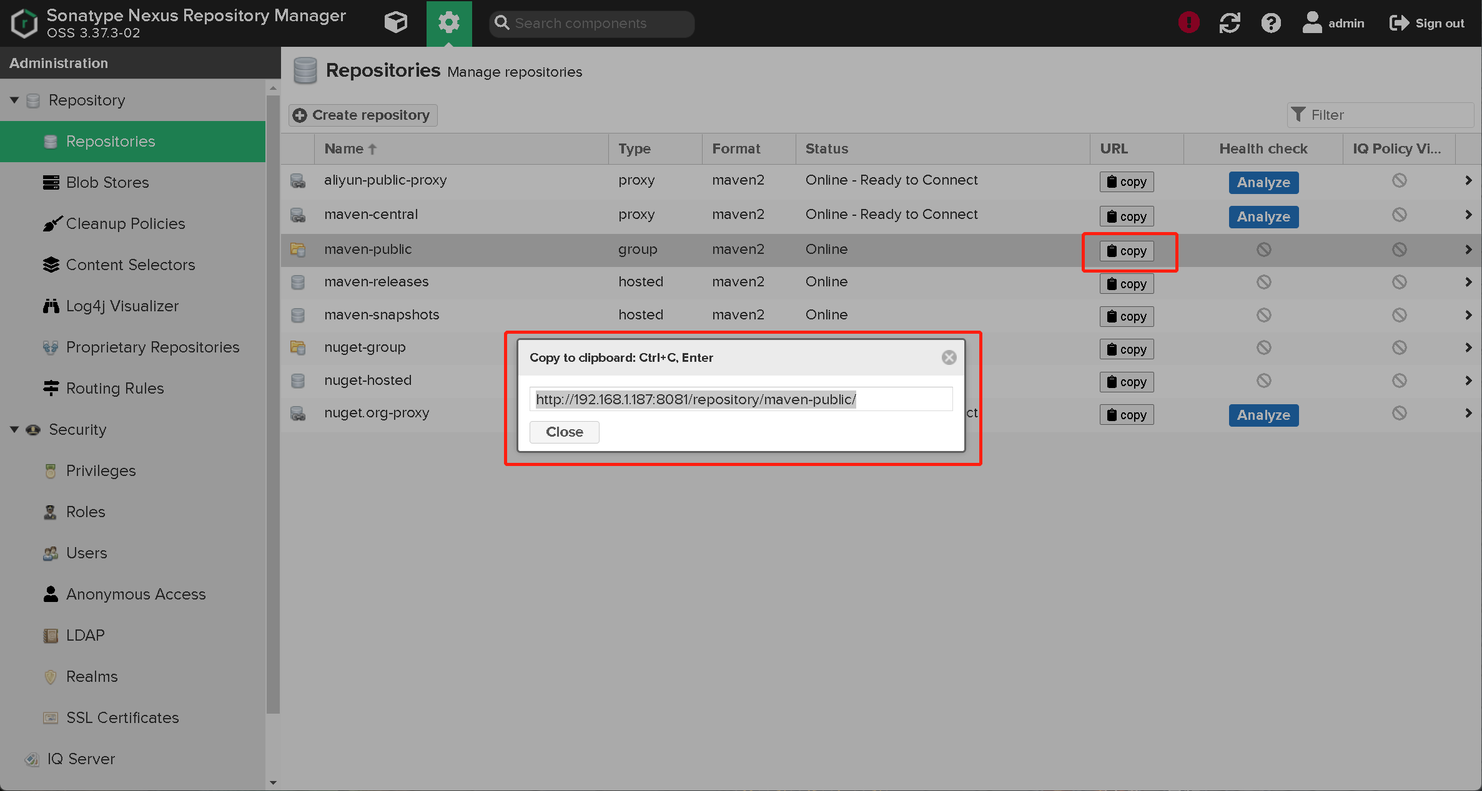The height and width of the screenshot is (791, 1482).
Task: Click the red system status alert icon
Action: pyautogui.click(x=1189, y=23)
